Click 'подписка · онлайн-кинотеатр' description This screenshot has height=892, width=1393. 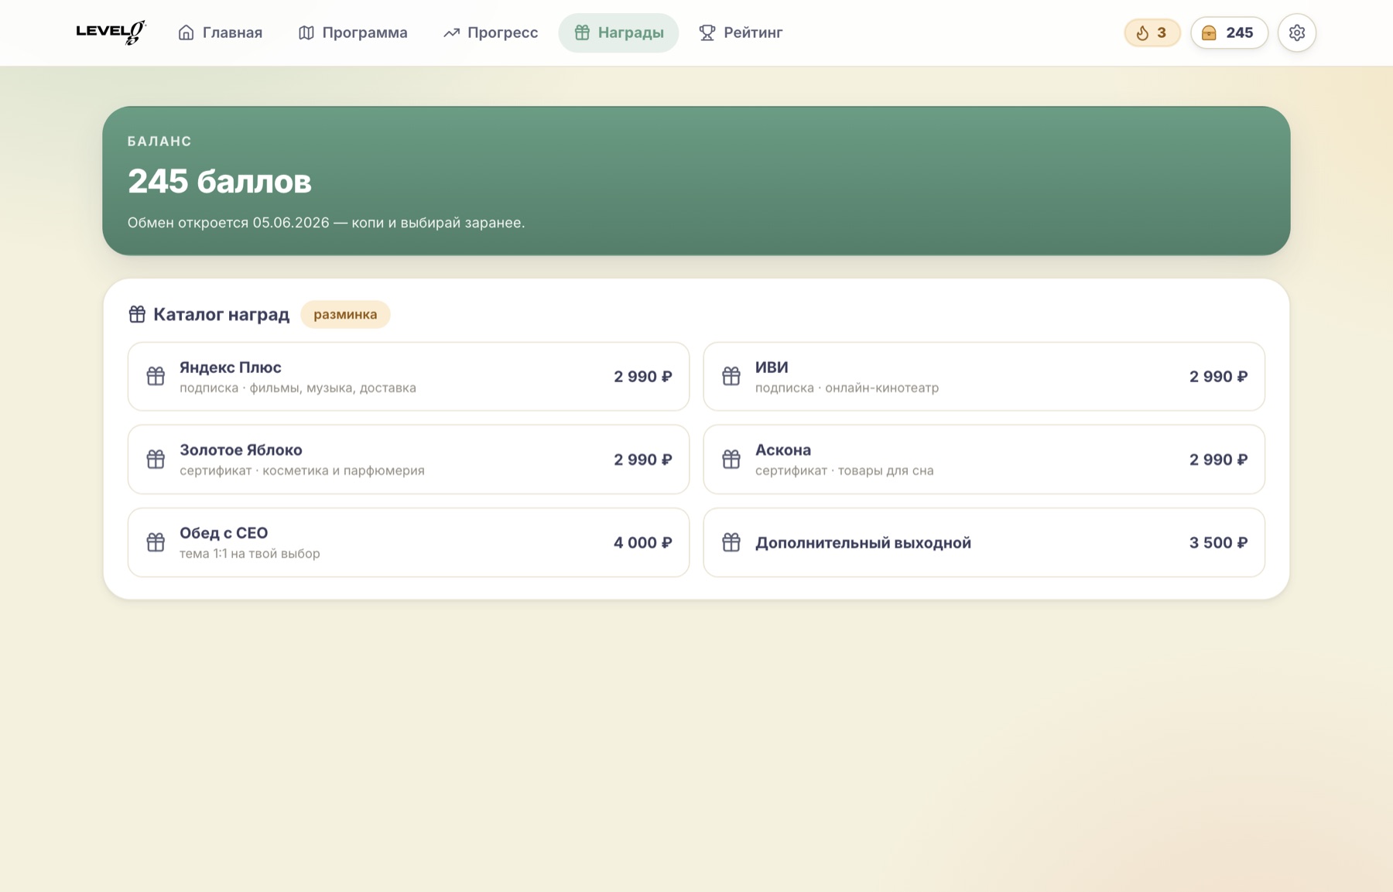tap(847, 388)
